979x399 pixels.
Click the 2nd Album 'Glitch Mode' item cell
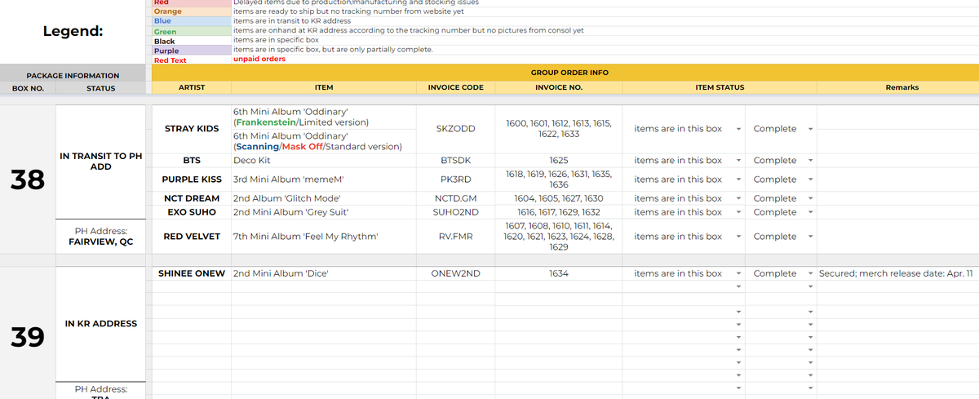click(x=323, y=198)
